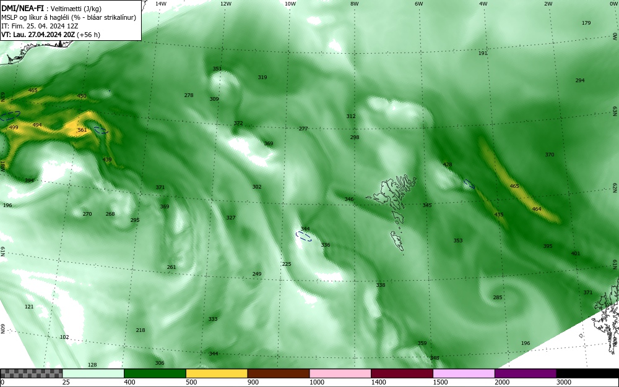Click the 306 value label
619x387 pixels.
pyautogui.click(x=160, y=363)
